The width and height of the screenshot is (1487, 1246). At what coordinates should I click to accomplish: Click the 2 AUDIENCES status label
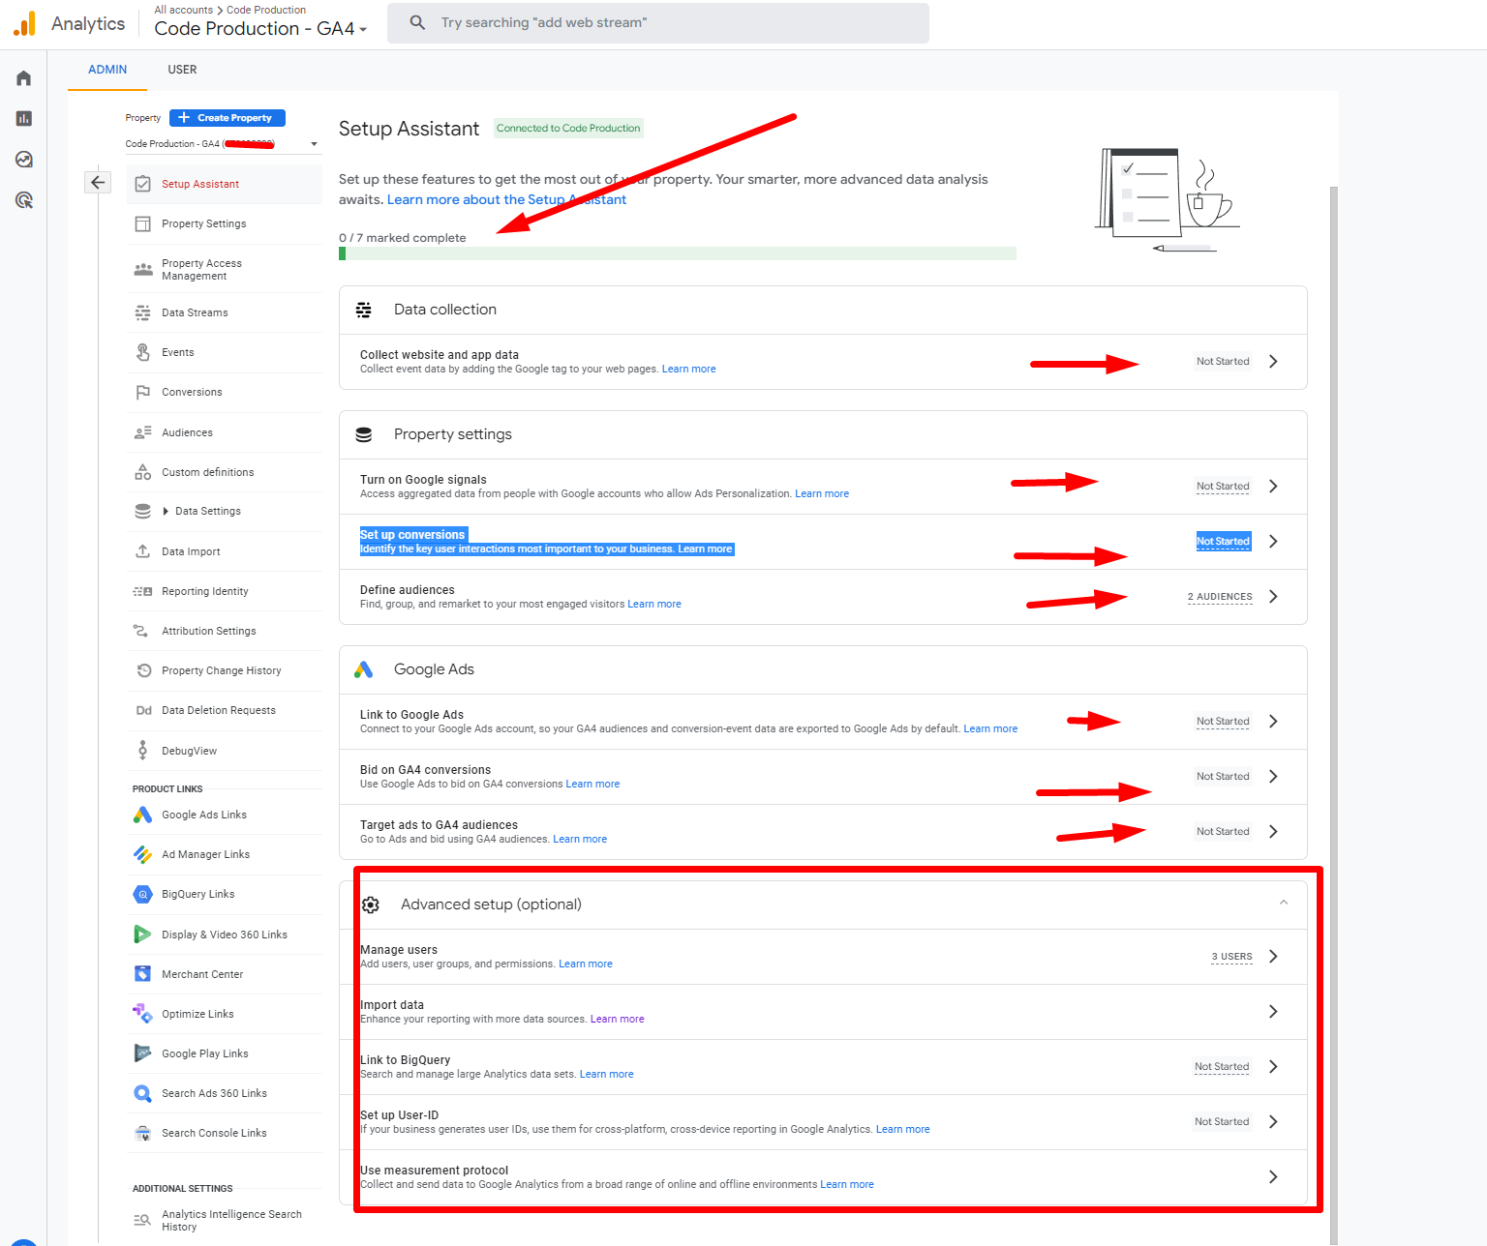click(x=1220, y=597)
